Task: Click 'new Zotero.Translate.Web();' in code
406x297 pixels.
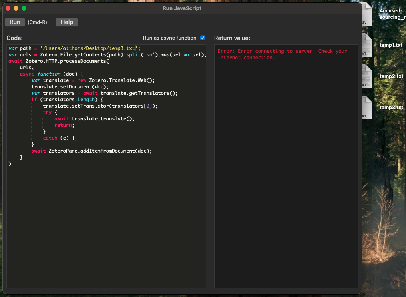Action: click(x=116, y=80)
